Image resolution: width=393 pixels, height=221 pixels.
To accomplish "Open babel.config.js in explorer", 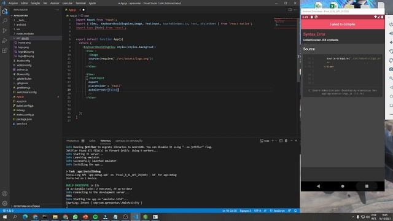I will pos(25,106).
